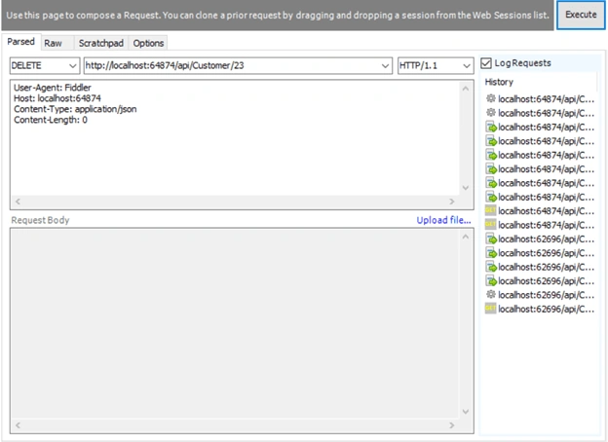
Task: Click the Request Body scroll-down arrow
Action: (x=466, y=412)
